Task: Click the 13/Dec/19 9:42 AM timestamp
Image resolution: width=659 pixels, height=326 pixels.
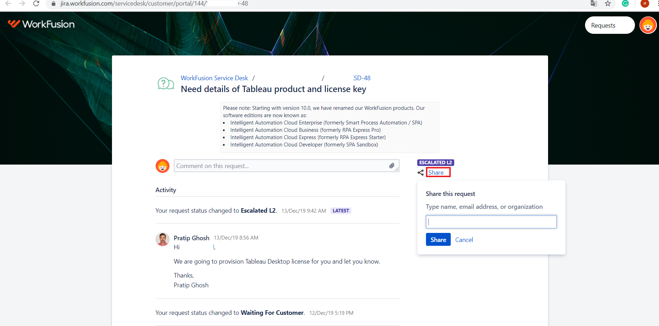Action: [304, 211]
